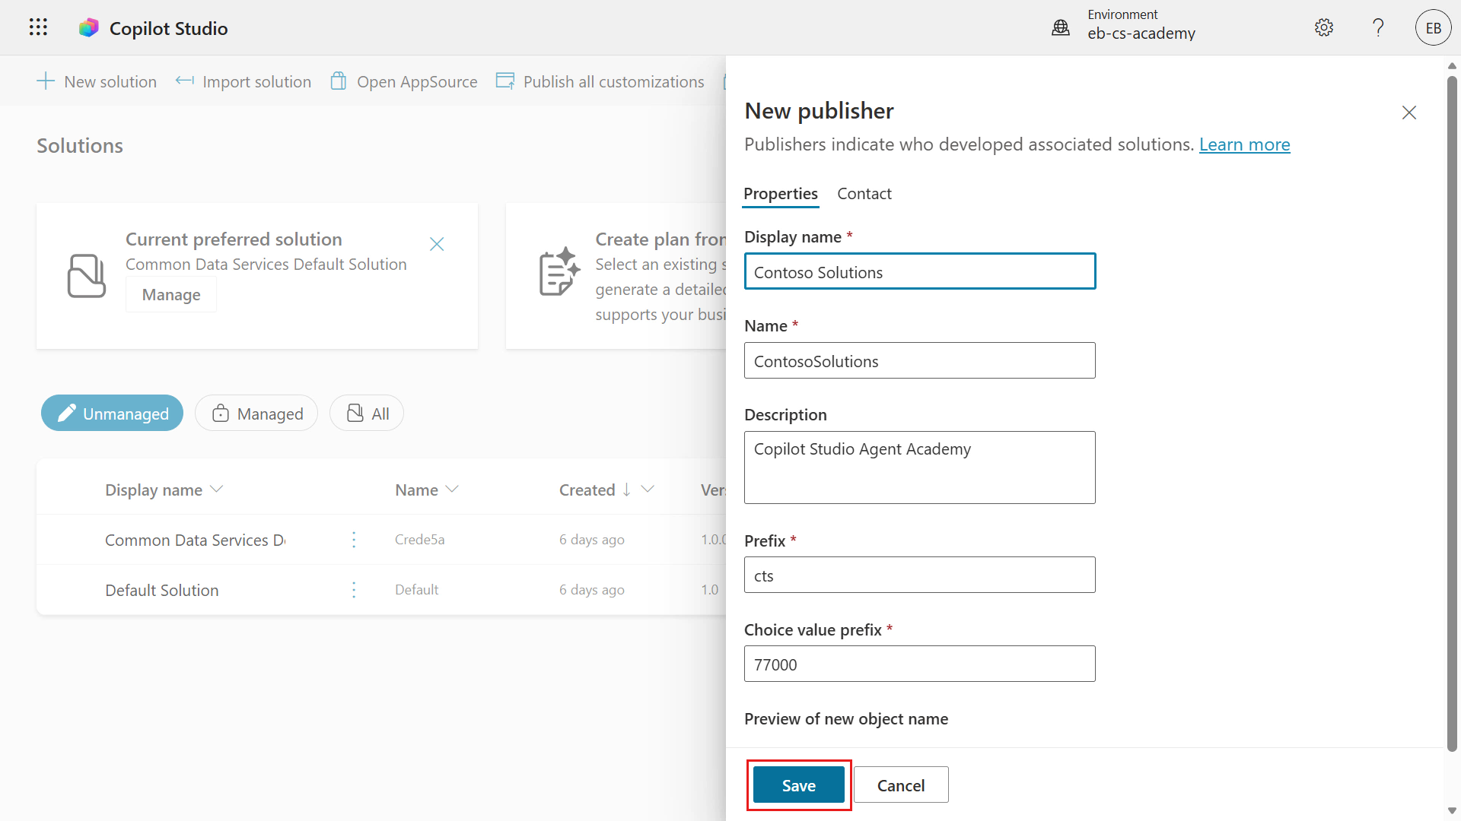Click the Description text area
Screen dimensions: 1461x821
pos(920,468)
